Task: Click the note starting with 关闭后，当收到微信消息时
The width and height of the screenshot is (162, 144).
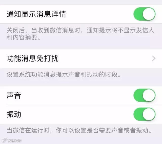Action: click(x=80, y=34)
